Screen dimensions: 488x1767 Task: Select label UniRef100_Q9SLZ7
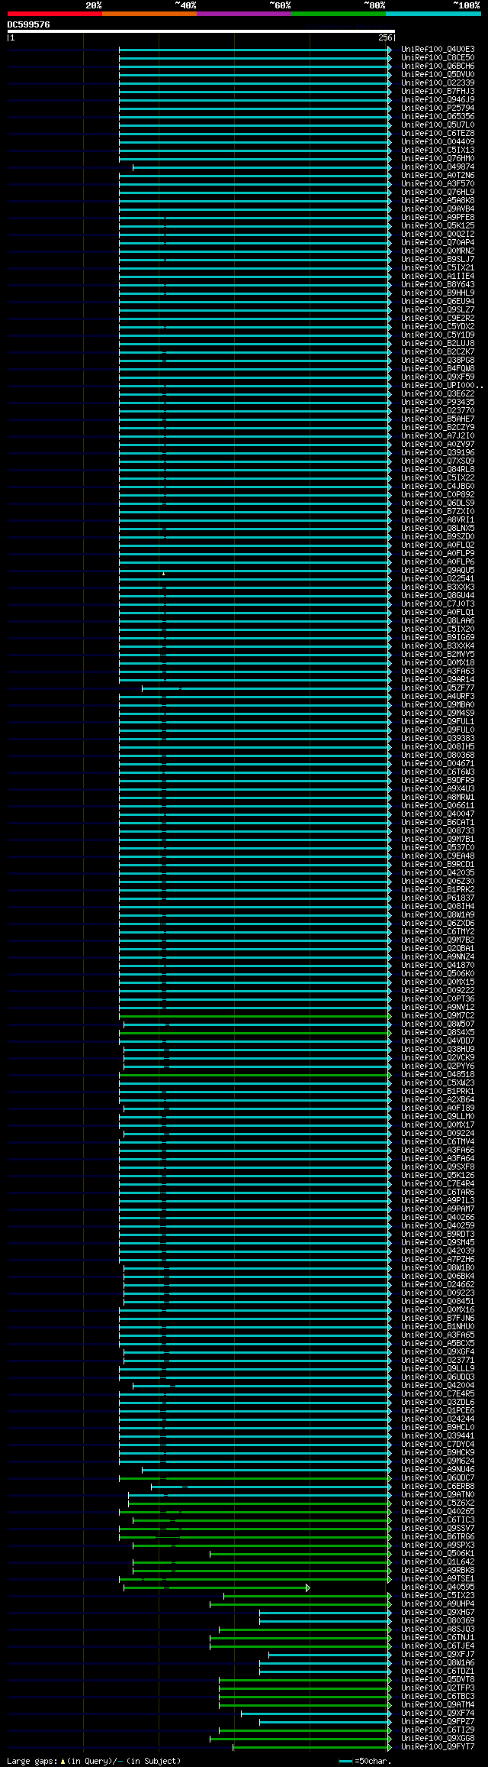coord(438,310)
